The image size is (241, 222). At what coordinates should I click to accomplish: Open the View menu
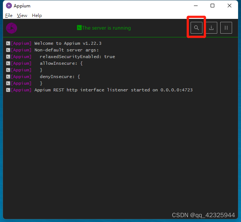pos(22,16)
